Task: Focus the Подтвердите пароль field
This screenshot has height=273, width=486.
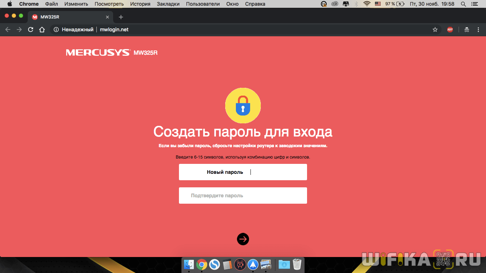Action: [x=243, y=196]
